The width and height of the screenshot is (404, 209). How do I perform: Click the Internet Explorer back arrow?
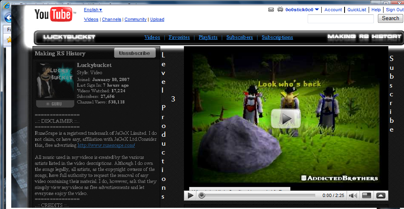pyautogui.click(x=8, y=18)
